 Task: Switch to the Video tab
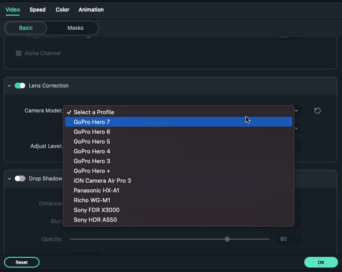(12, 10)
